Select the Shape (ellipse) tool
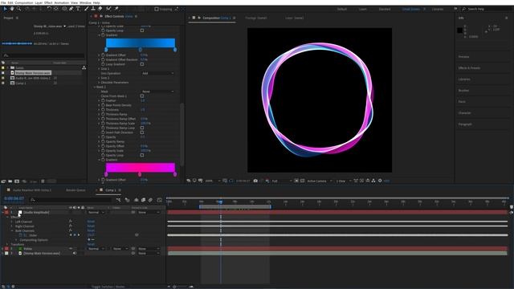514x289 pixels. [x=64, y=9]
